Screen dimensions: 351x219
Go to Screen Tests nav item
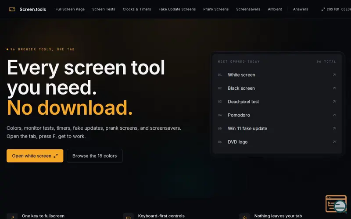pyautogui.click(x=104, y=9)
